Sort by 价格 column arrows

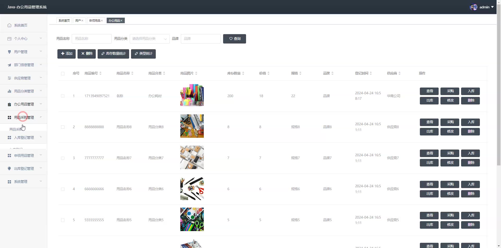tap(269, 73)
